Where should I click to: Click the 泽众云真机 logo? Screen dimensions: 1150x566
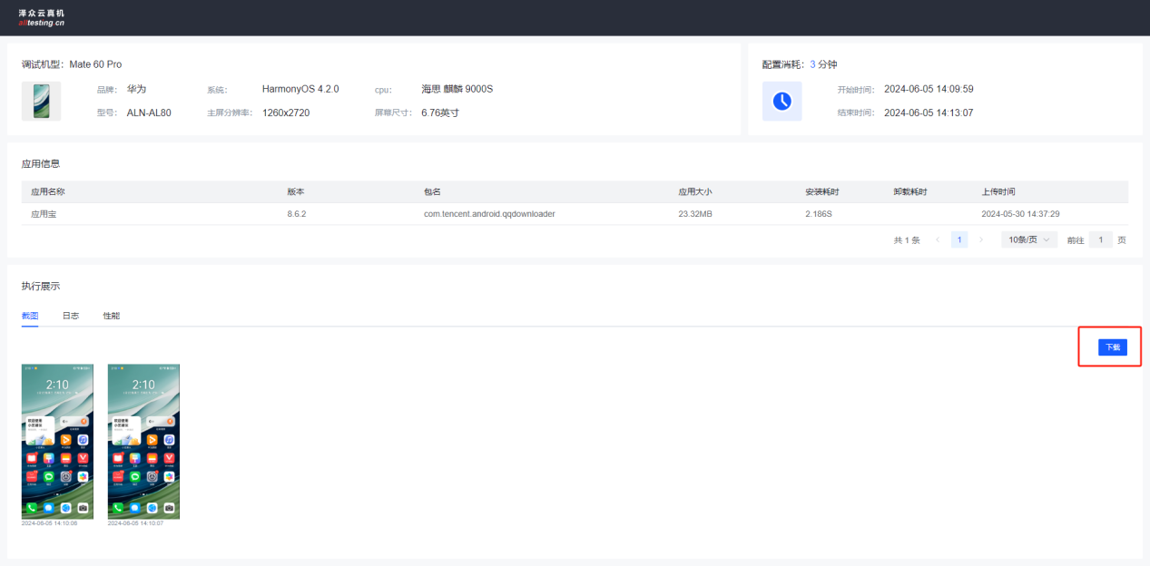42,17
